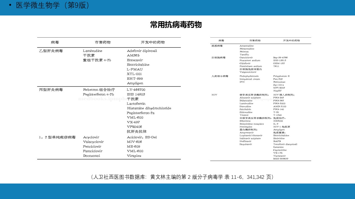This screenshot has height=199, width=355.
Task: Click the source citation line about 黄文林主编
Action: [182, 177]
